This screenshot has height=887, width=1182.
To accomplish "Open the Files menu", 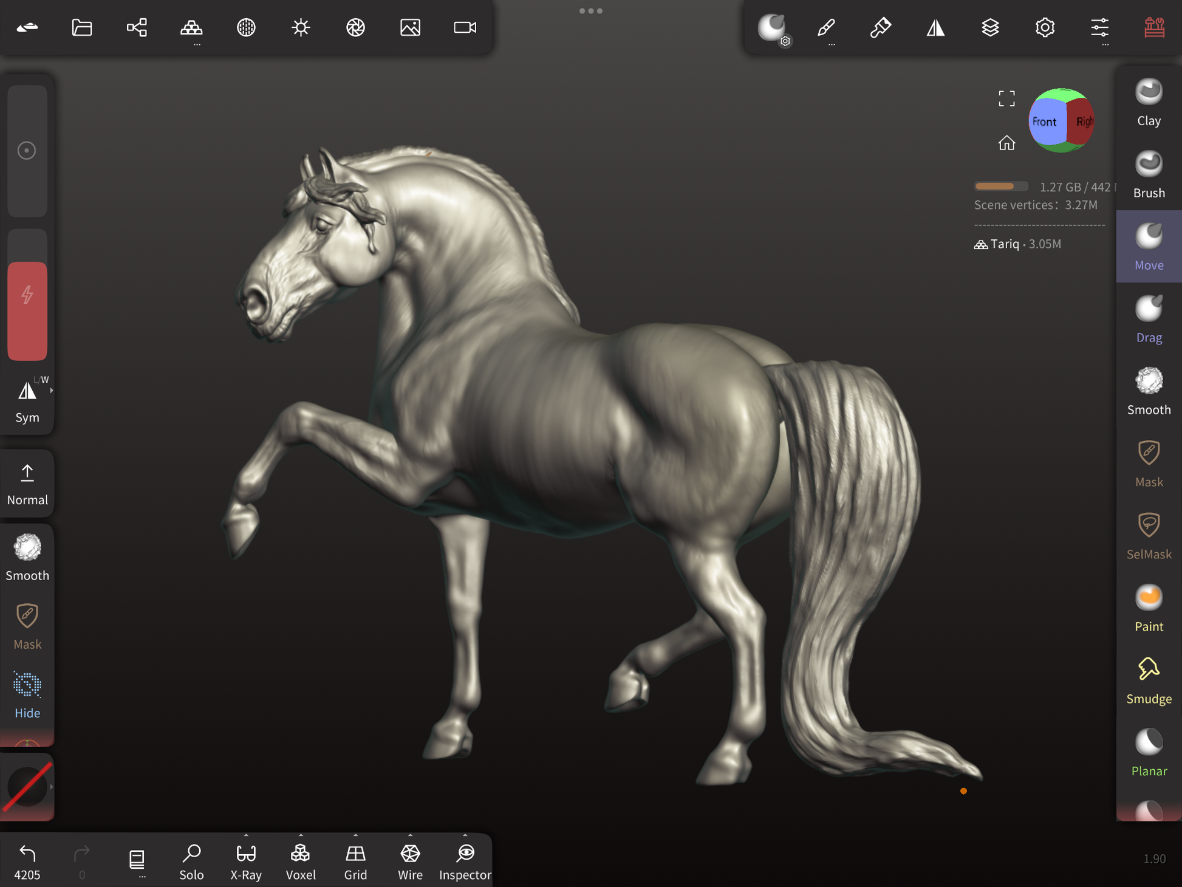I will click(x=82, y=27).
